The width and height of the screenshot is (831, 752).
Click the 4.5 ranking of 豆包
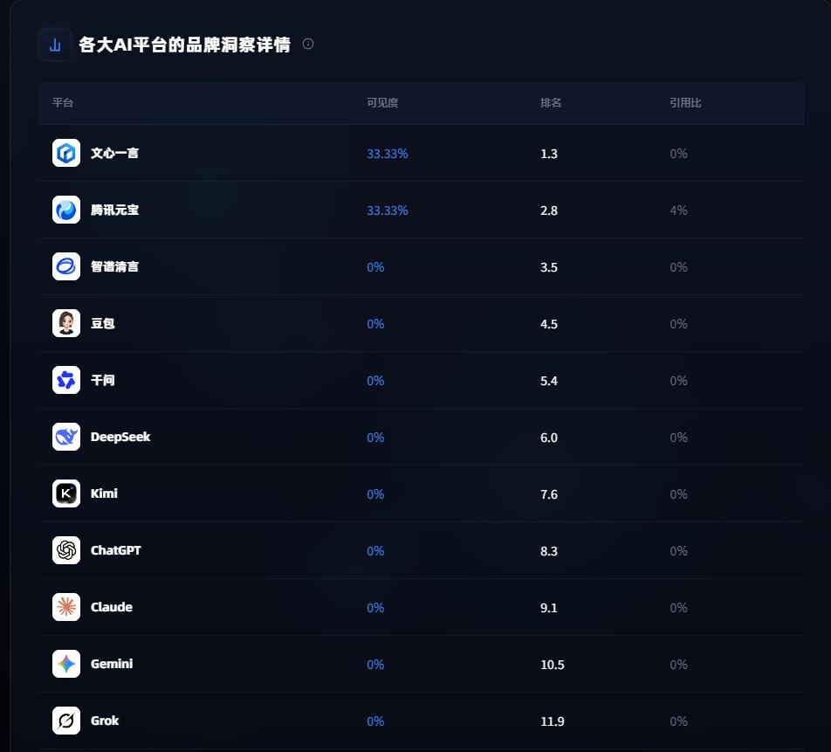548,324
